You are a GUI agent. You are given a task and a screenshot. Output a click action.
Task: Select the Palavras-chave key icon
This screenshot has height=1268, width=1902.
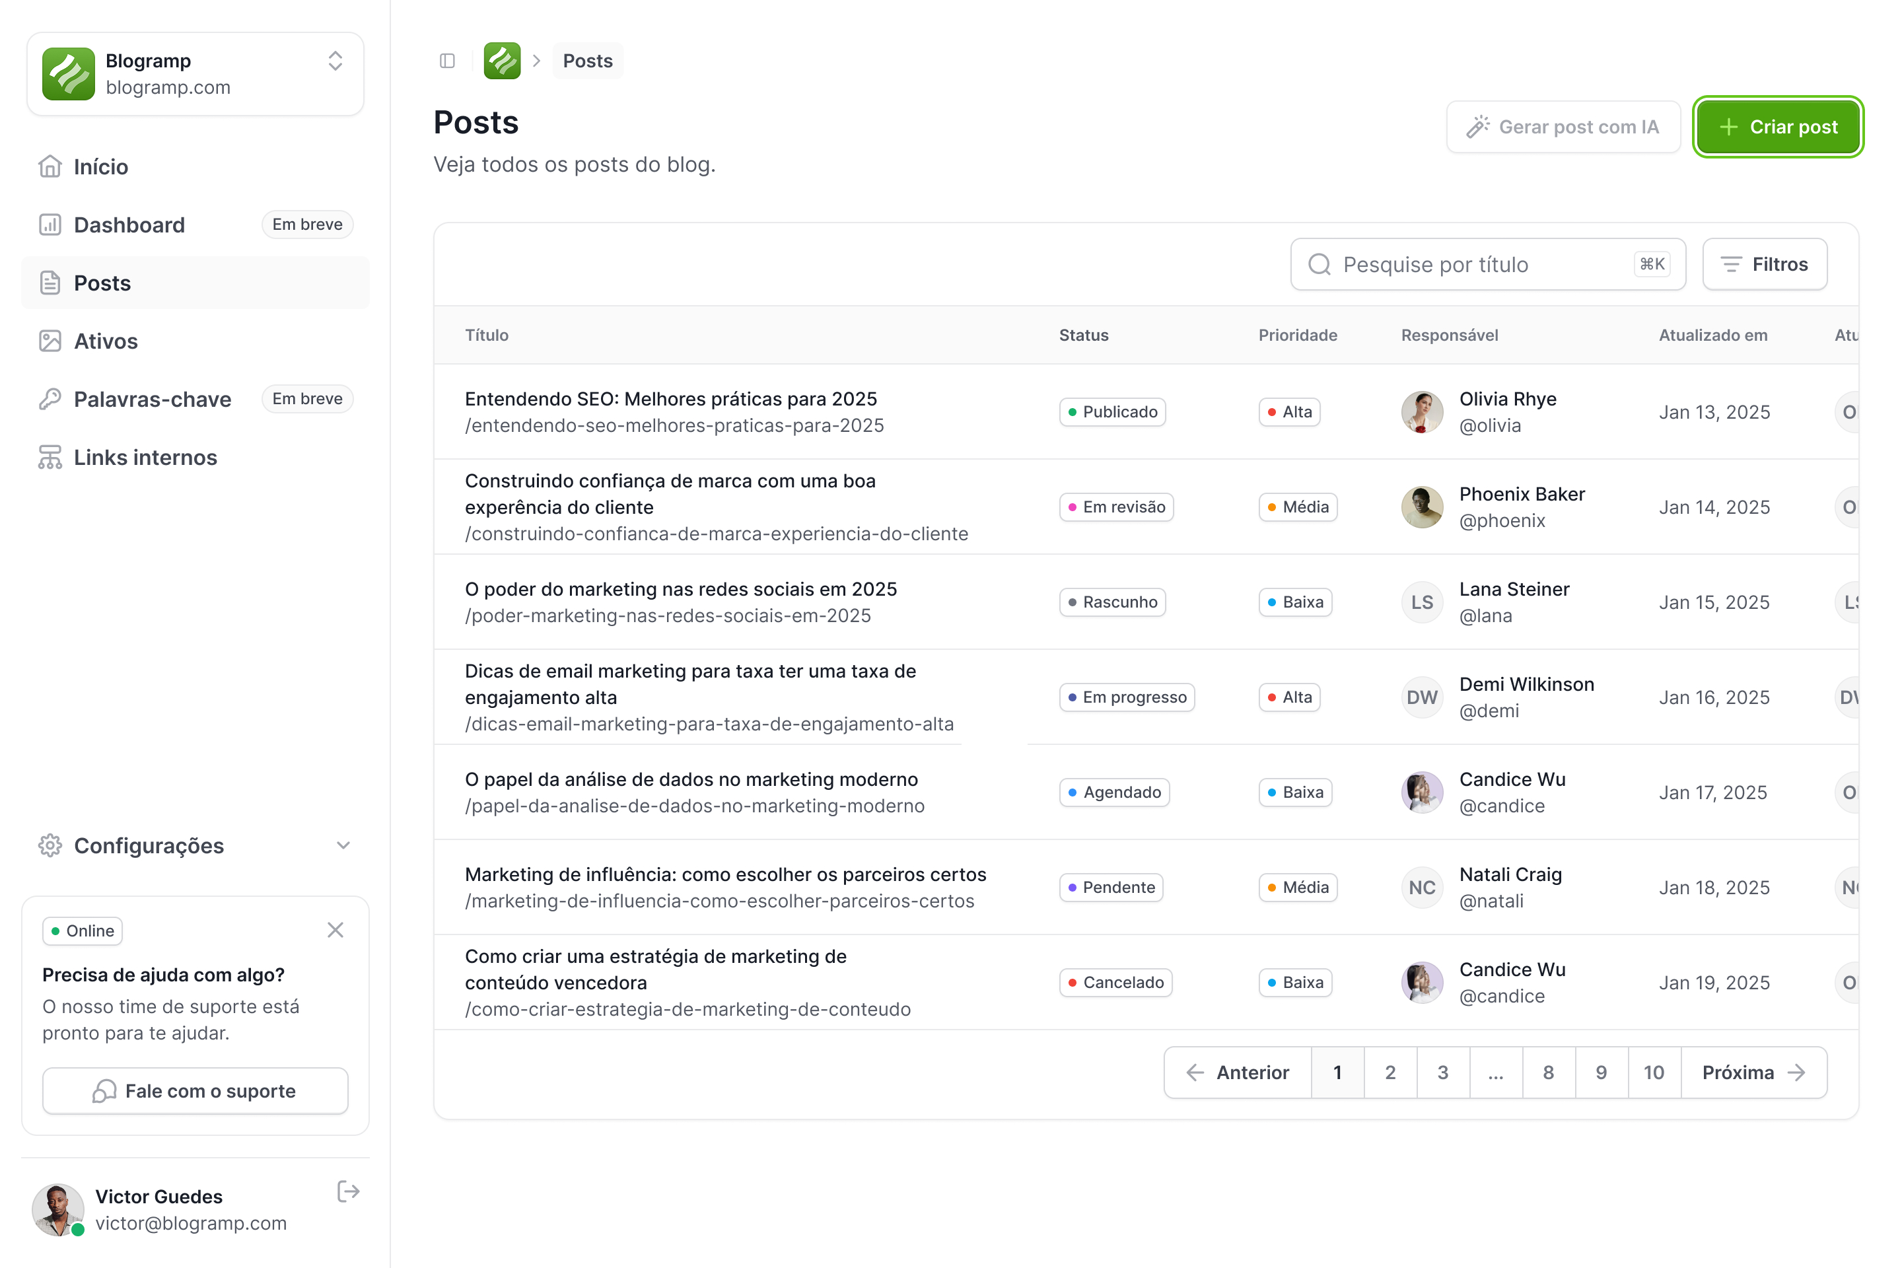(x=50, y=399)
